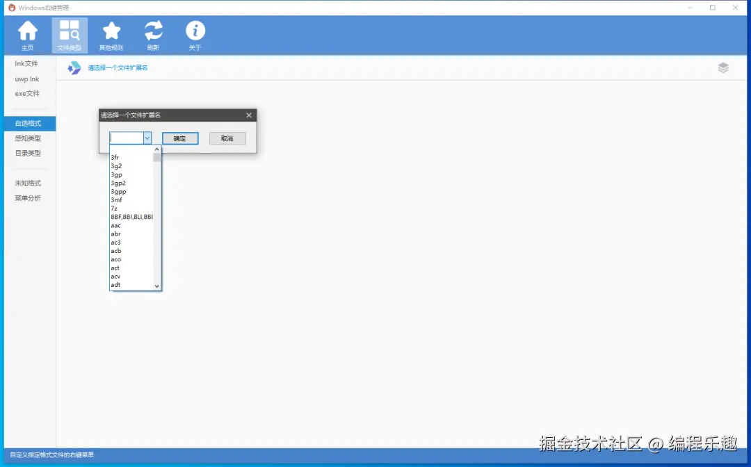
Task: Click the layers stack icon at top right
Action: (723, 67)
